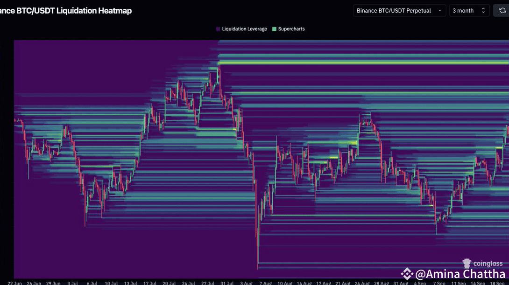
Task: Toggle the Supercharts legend entry
Action: coord(288,29)
